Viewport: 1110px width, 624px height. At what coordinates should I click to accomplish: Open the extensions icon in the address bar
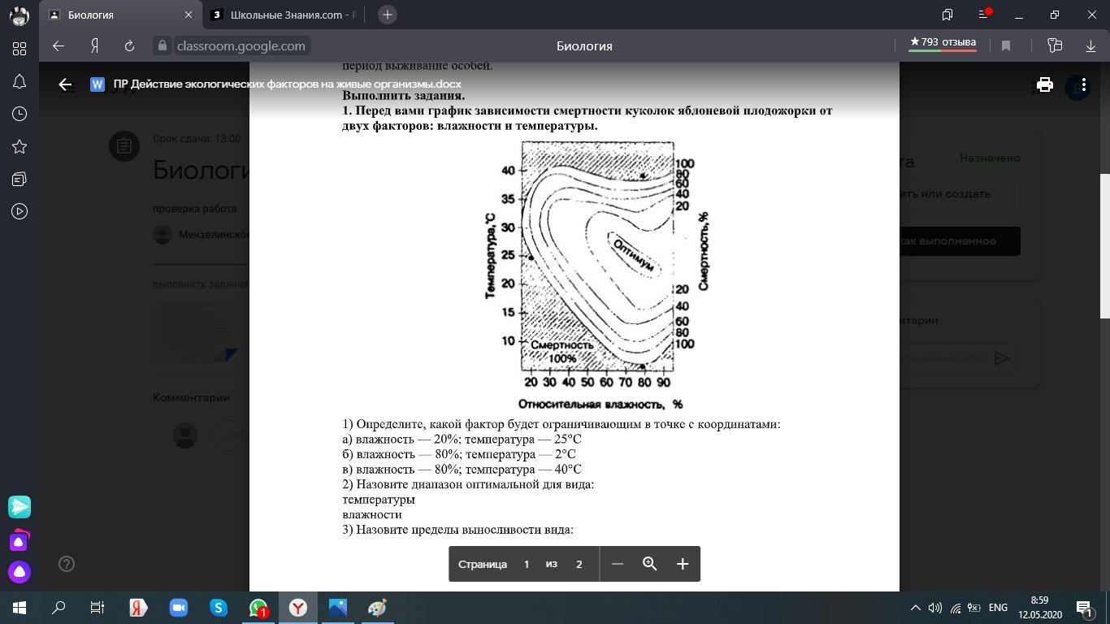click(x=1056, y=46)
